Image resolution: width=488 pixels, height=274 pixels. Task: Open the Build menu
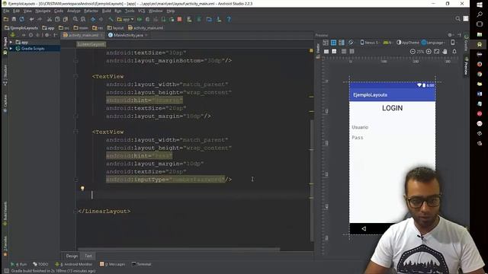[107, 11]
